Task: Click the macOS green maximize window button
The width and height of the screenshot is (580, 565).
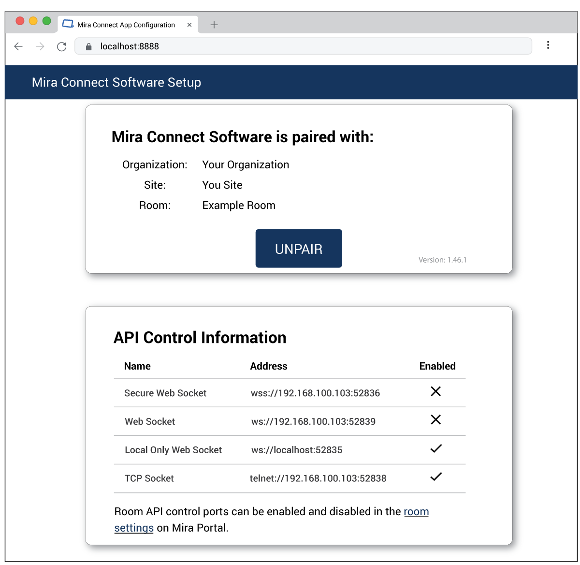Action: click(47, 21)
